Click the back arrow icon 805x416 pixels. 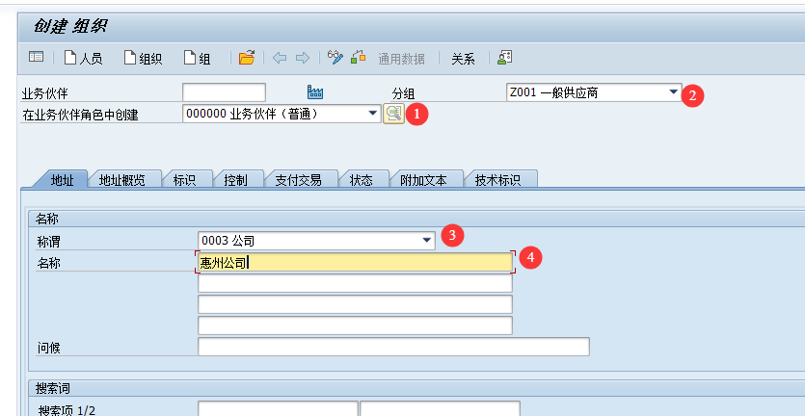click(x=280, y=58)
